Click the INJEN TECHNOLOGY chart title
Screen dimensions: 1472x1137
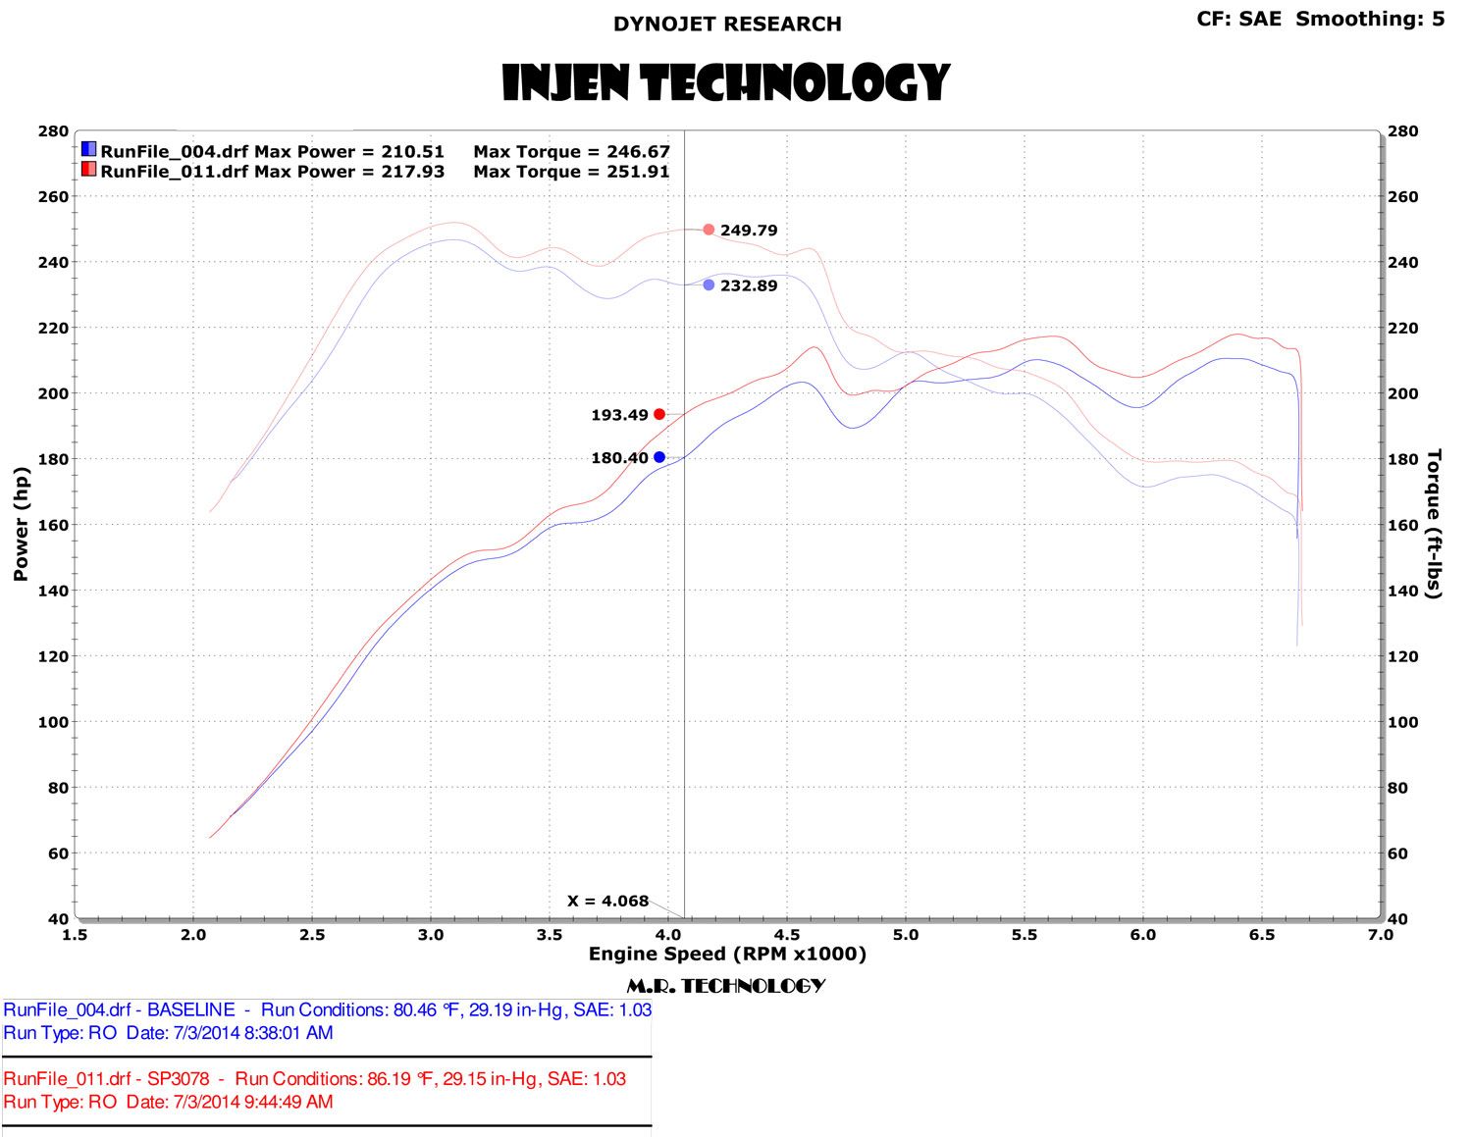pos(726,83)
